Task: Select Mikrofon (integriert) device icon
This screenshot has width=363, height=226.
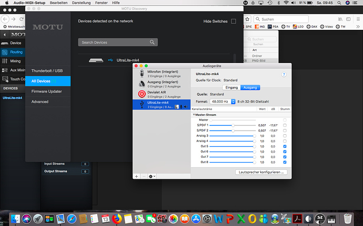Action: click(142, 73)
